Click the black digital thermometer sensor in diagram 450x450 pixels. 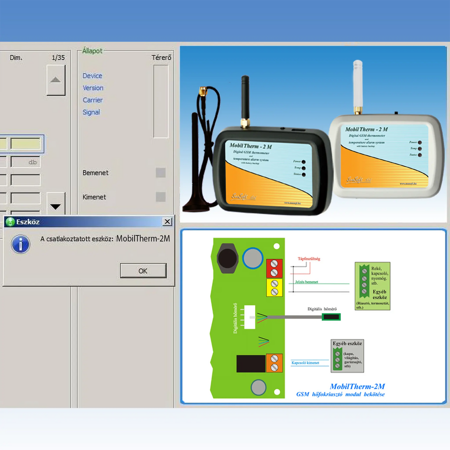[331, 317]
